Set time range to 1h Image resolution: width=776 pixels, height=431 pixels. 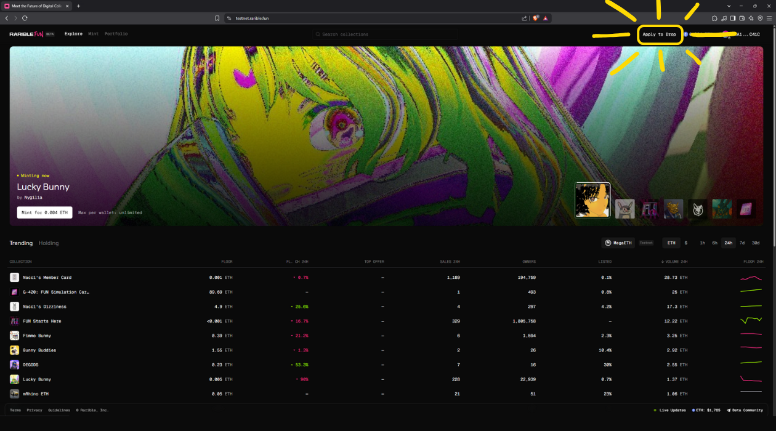click(702, 243)
